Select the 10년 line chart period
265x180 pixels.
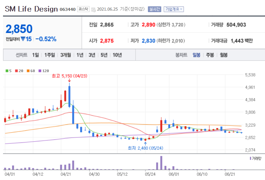click(117, 55)
